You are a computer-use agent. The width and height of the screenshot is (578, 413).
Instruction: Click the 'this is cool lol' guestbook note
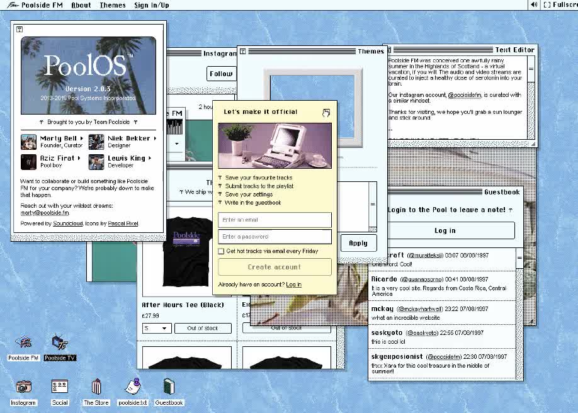388,342
